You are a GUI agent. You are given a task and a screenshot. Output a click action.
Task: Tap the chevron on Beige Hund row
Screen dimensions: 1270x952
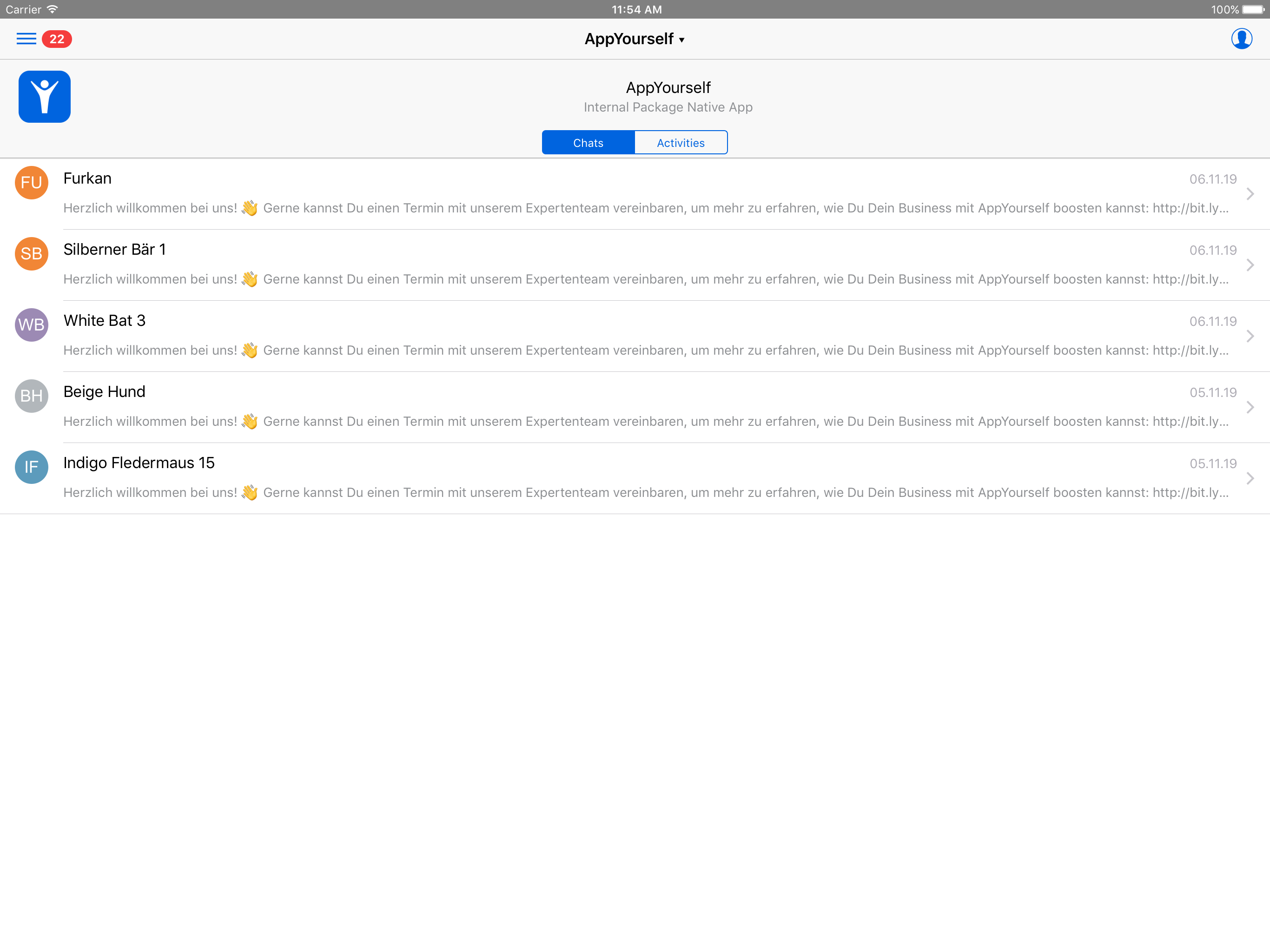click(1250, 408)
